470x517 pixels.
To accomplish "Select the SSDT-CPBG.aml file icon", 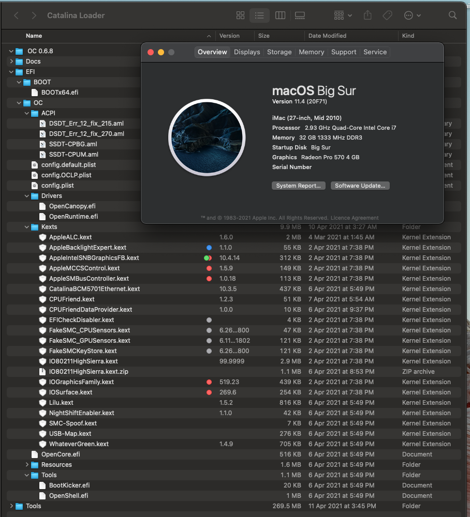I will click(x=42, y=144).
